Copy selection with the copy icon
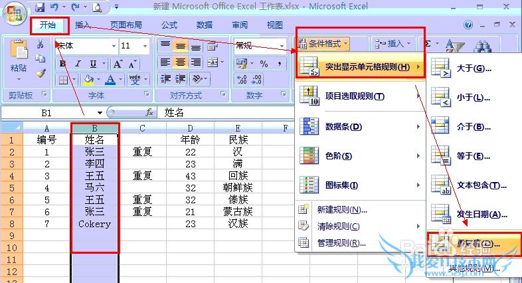Screen dimensions: 522x283 click(x=41, y=58)
